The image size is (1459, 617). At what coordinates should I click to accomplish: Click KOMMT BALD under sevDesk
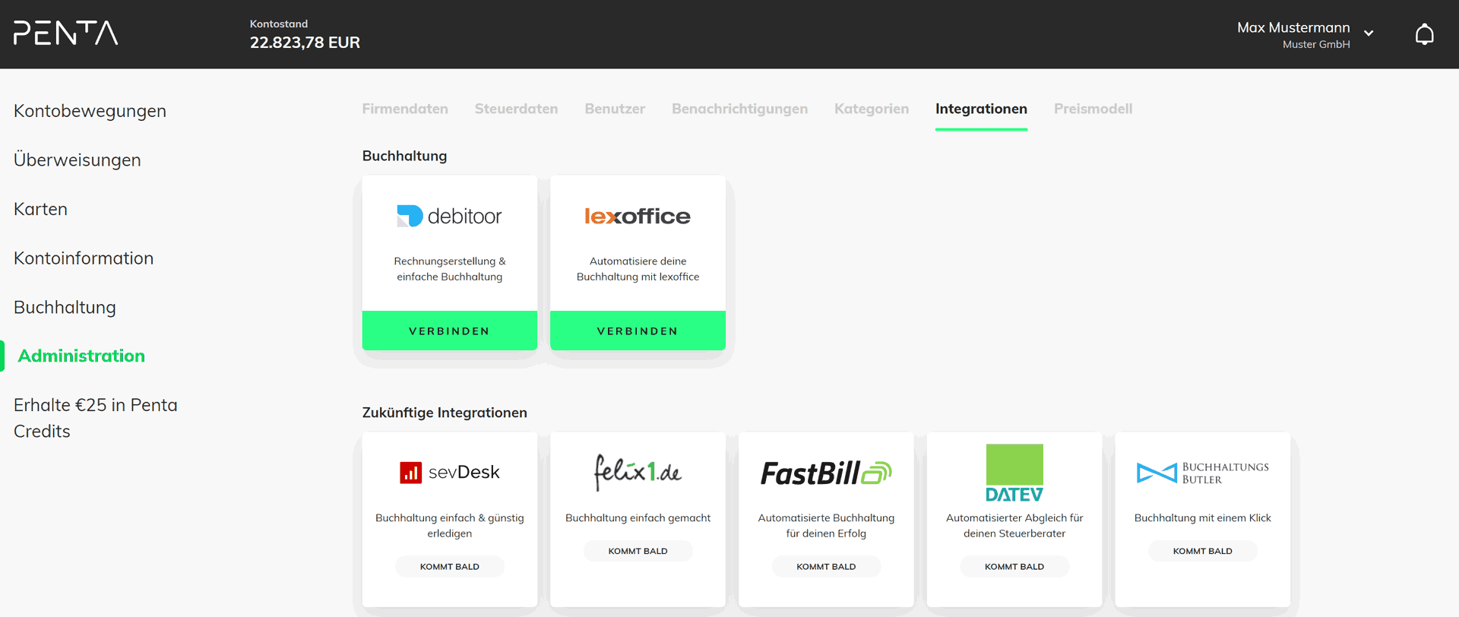click(x=449, y=567)
